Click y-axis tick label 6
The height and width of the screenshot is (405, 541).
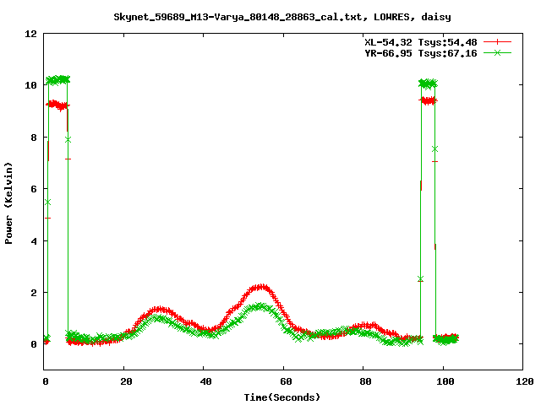[34, 189]
